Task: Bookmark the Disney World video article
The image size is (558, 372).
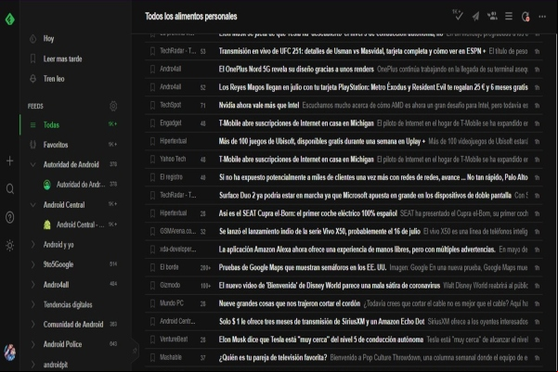Action: pos(152,285)
